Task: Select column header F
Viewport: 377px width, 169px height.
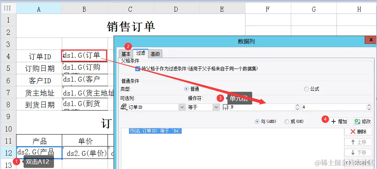Action: 268,9
